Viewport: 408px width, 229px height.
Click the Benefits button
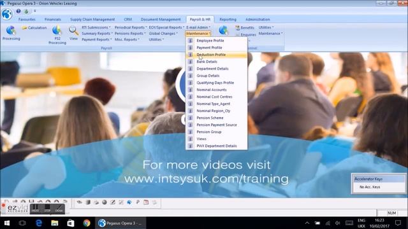tap(245, 27)
